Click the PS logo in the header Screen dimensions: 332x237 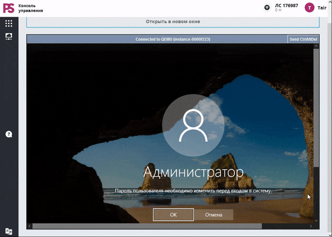(x=9, y=8)
